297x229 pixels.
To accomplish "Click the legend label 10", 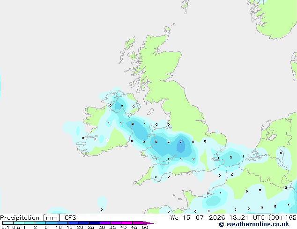I will pos(59,227).
